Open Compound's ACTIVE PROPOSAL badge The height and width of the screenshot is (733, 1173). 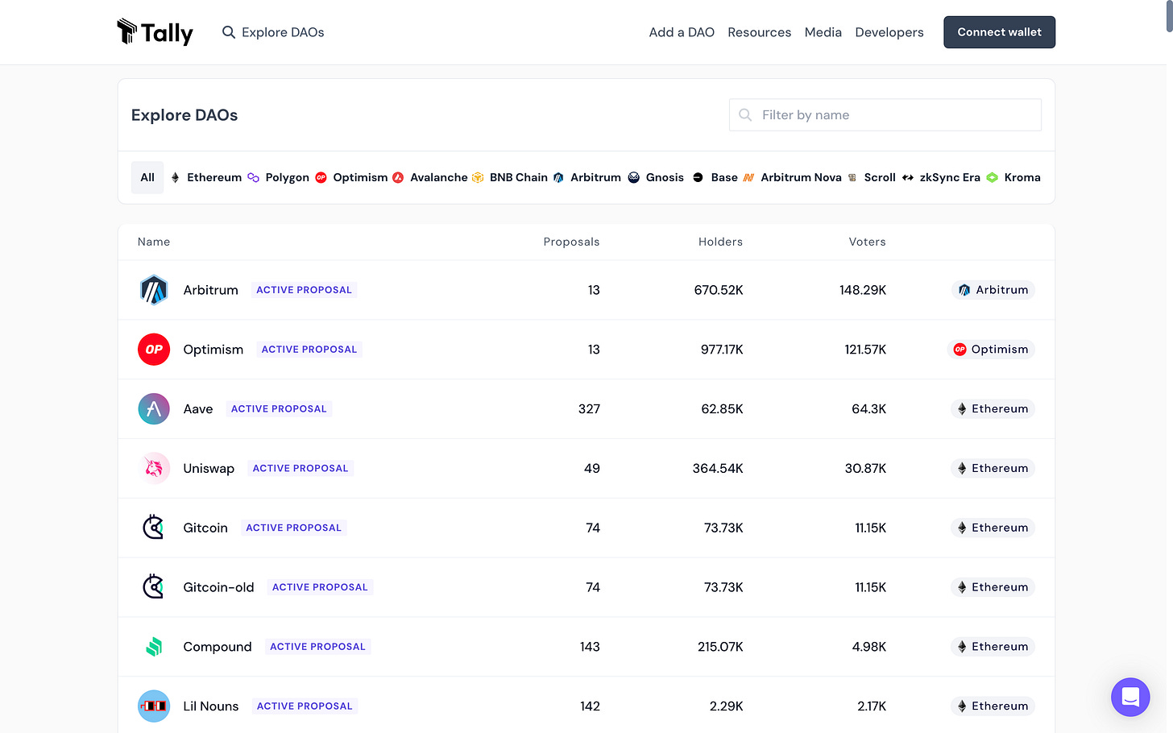pyautogui.click(x=317, y=647)
